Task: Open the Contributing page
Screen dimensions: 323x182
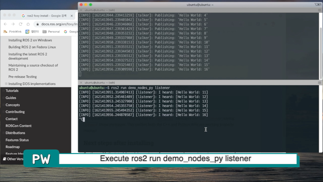Action: click(15, 112)
